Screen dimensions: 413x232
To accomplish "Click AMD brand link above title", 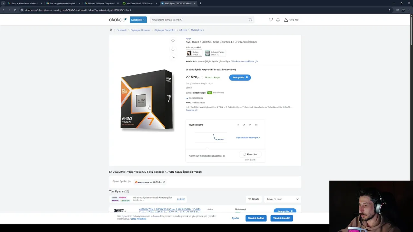I will 188,39.
